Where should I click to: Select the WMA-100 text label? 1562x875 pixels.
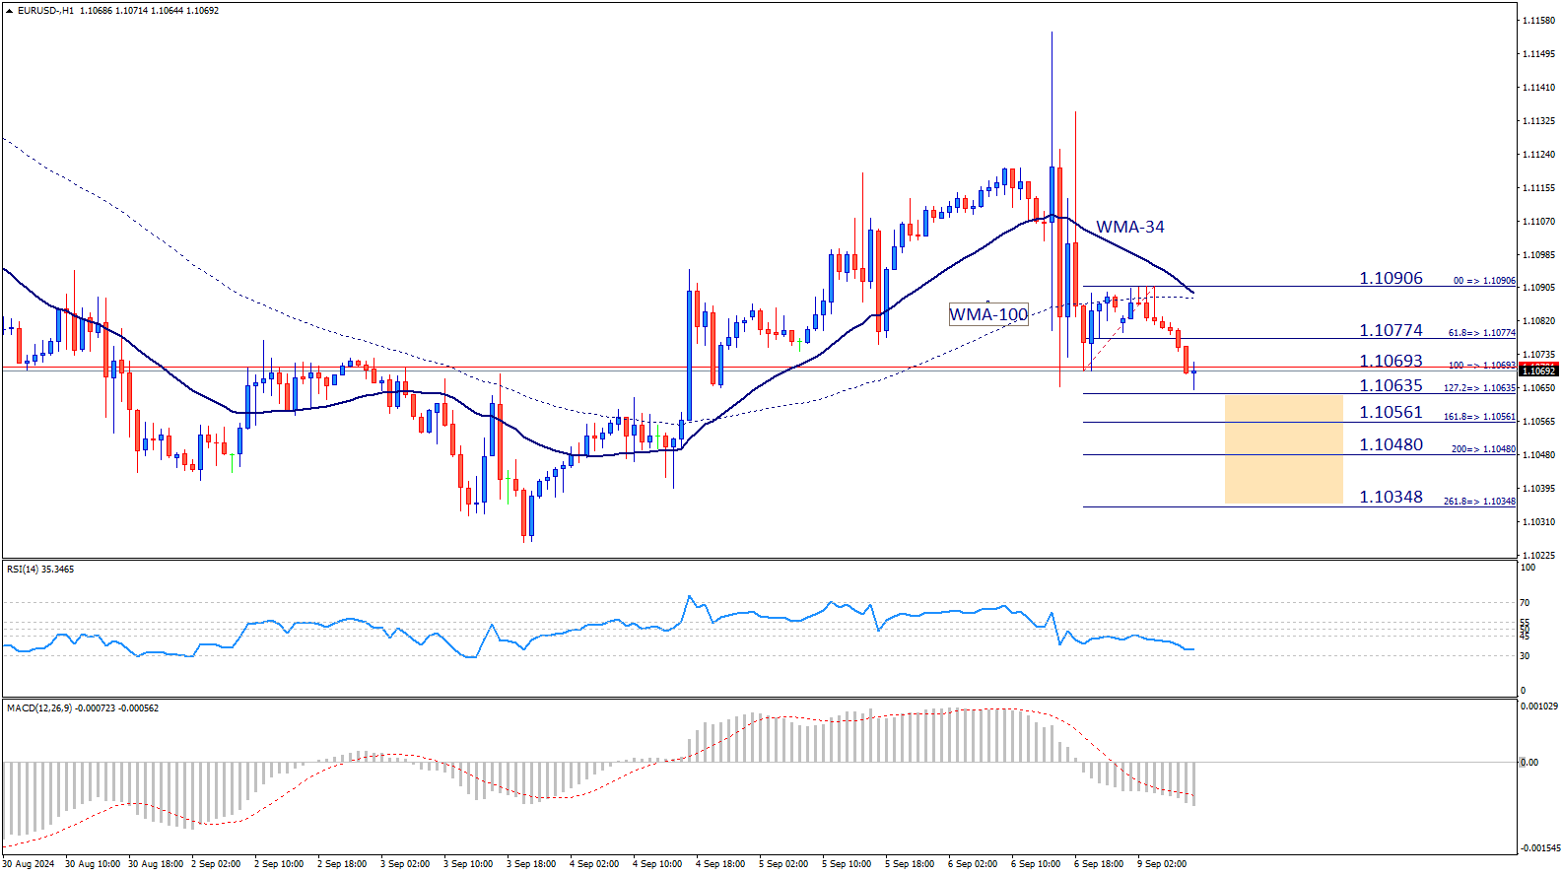coord(987,314)
